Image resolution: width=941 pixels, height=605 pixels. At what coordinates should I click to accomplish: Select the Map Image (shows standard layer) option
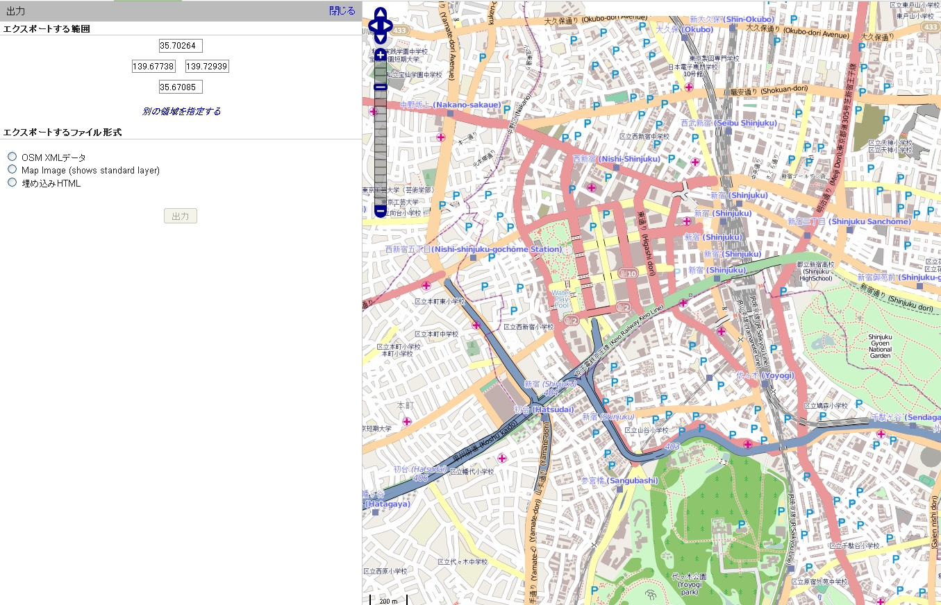[12, 169]
